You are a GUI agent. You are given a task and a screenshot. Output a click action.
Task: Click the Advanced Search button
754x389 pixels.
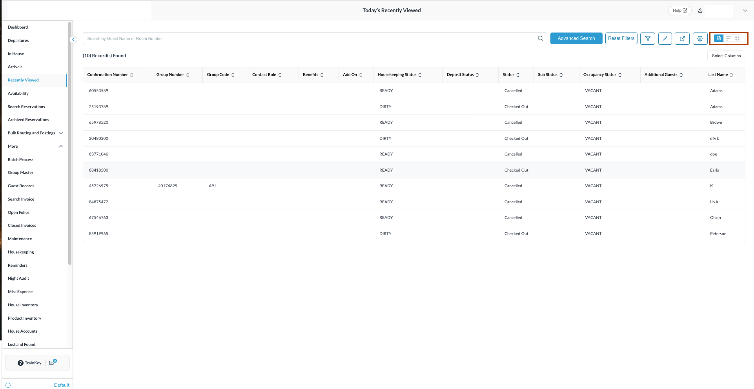tap(576, 38)
